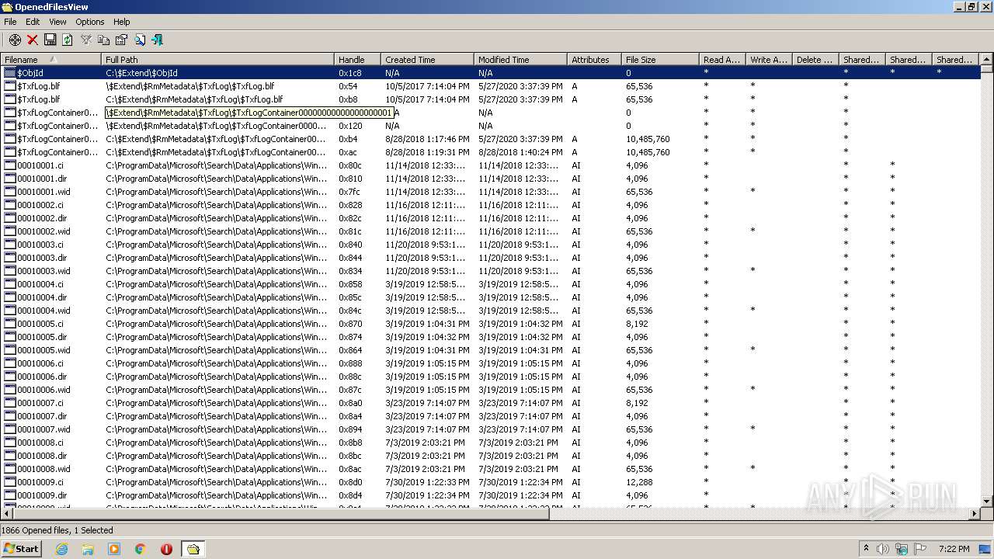Click the Save floppy disk toolbar icon
This screenshot has height=559, width=994.
coord(50,40)
